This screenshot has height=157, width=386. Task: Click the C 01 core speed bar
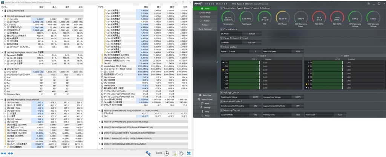[x=245, y=63]
